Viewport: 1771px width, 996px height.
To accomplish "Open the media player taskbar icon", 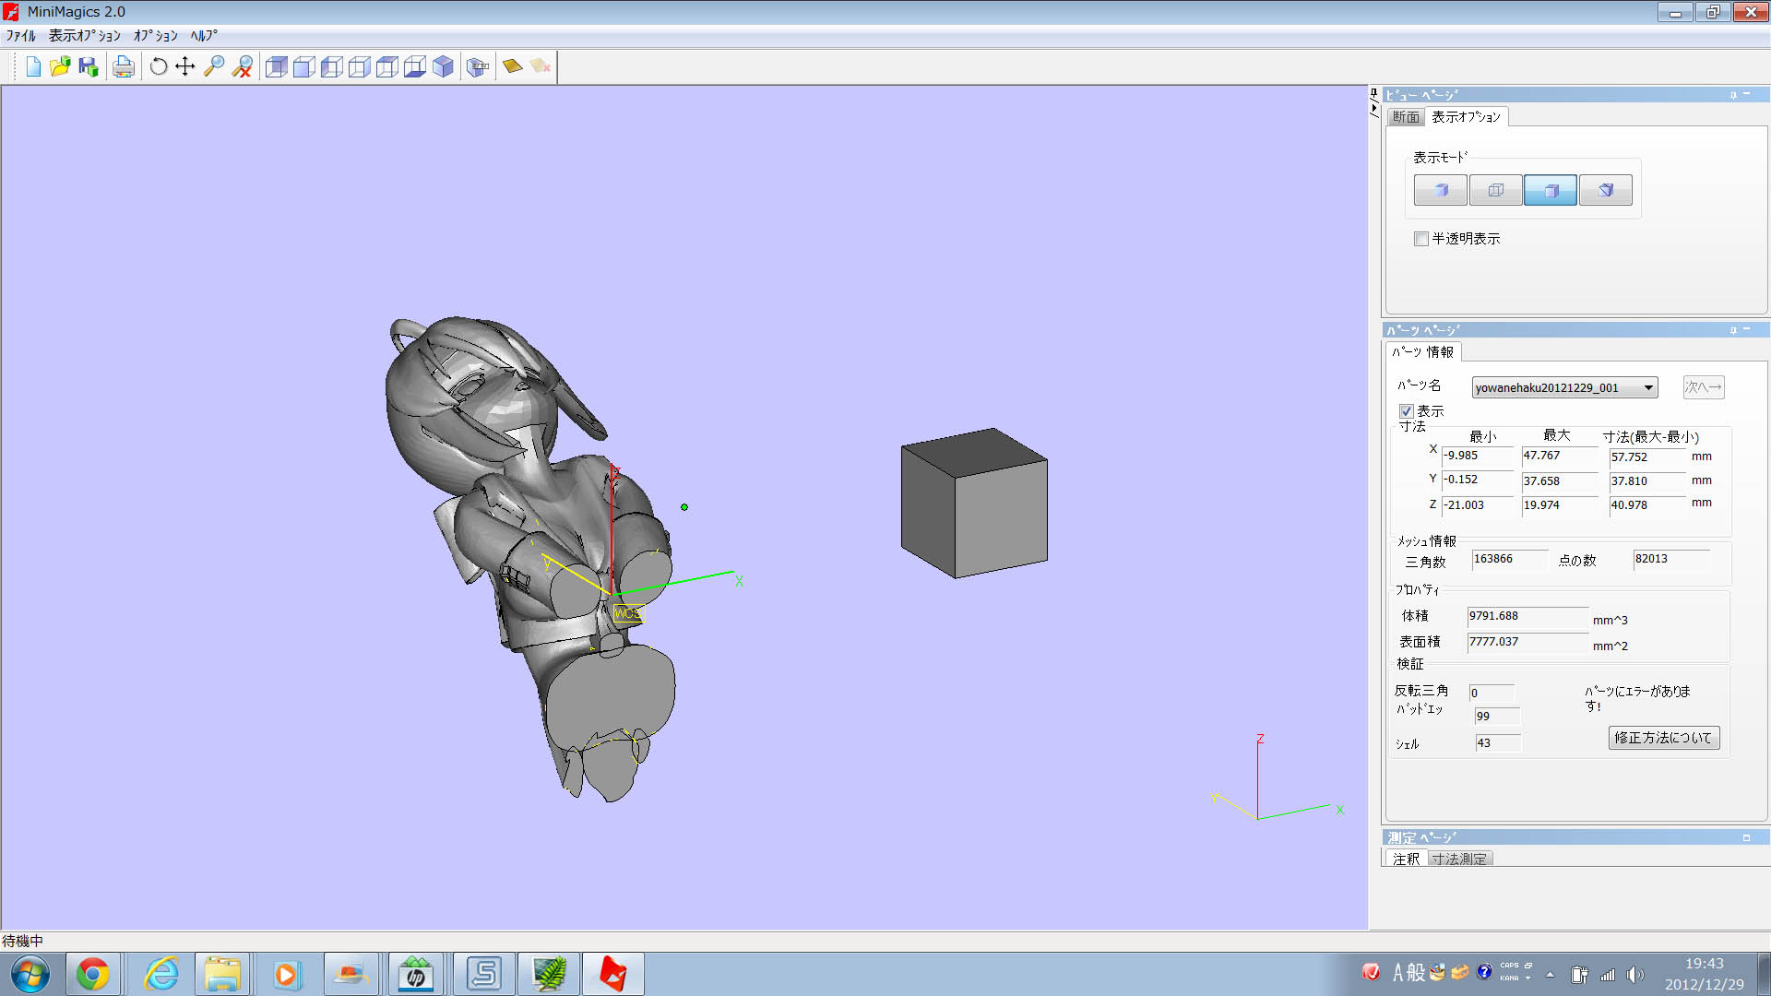I will coord(286,974).
